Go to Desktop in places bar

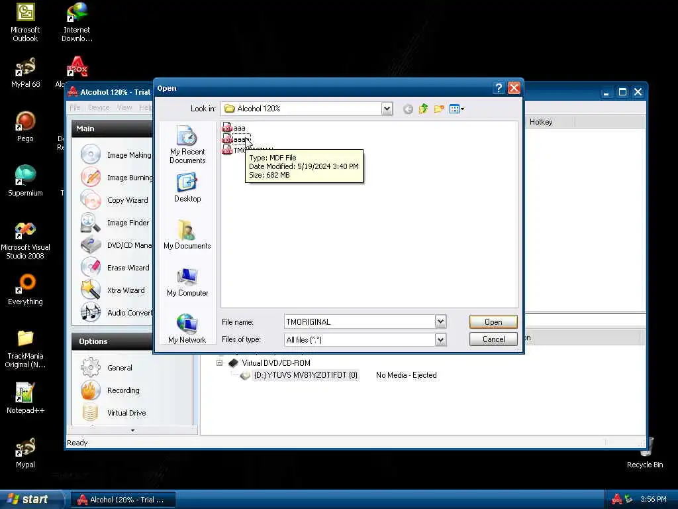[x=187, y=188]
